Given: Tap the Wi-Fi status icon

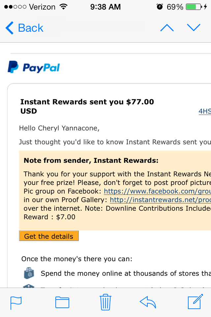Looking at the screenshot, I should click(64, 7).
